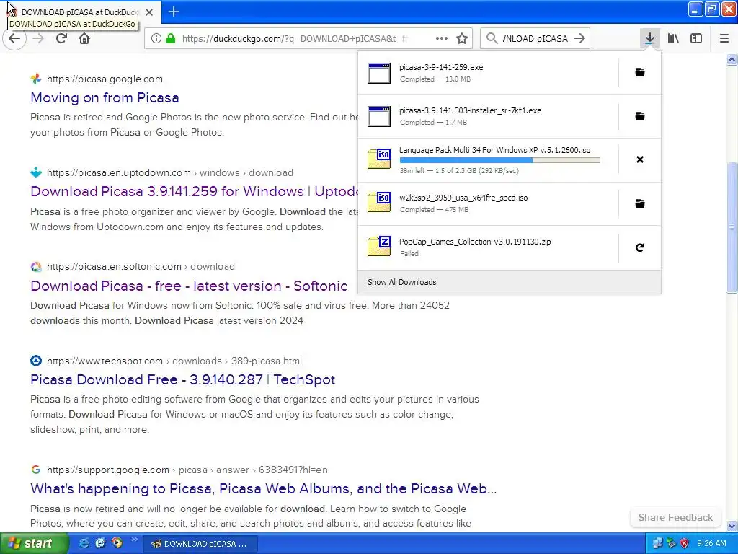Screen dimensions: 738x554
Task: Click the Language Pack download progress bar
Action: pyautogui.click(x=500, y=160)
